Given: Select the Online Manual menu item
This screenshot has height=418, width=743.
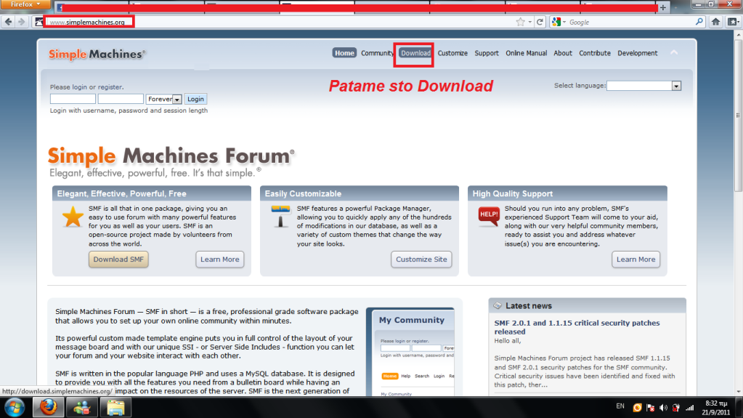Looking at the screenshot, I should point(527,53).
